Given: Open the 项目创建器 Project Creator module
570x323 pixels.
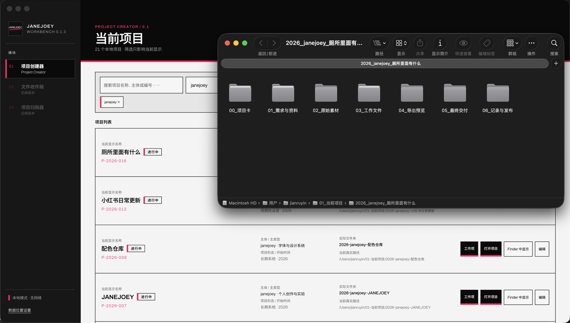Looking at the screenshot, I should coord(40,69).
